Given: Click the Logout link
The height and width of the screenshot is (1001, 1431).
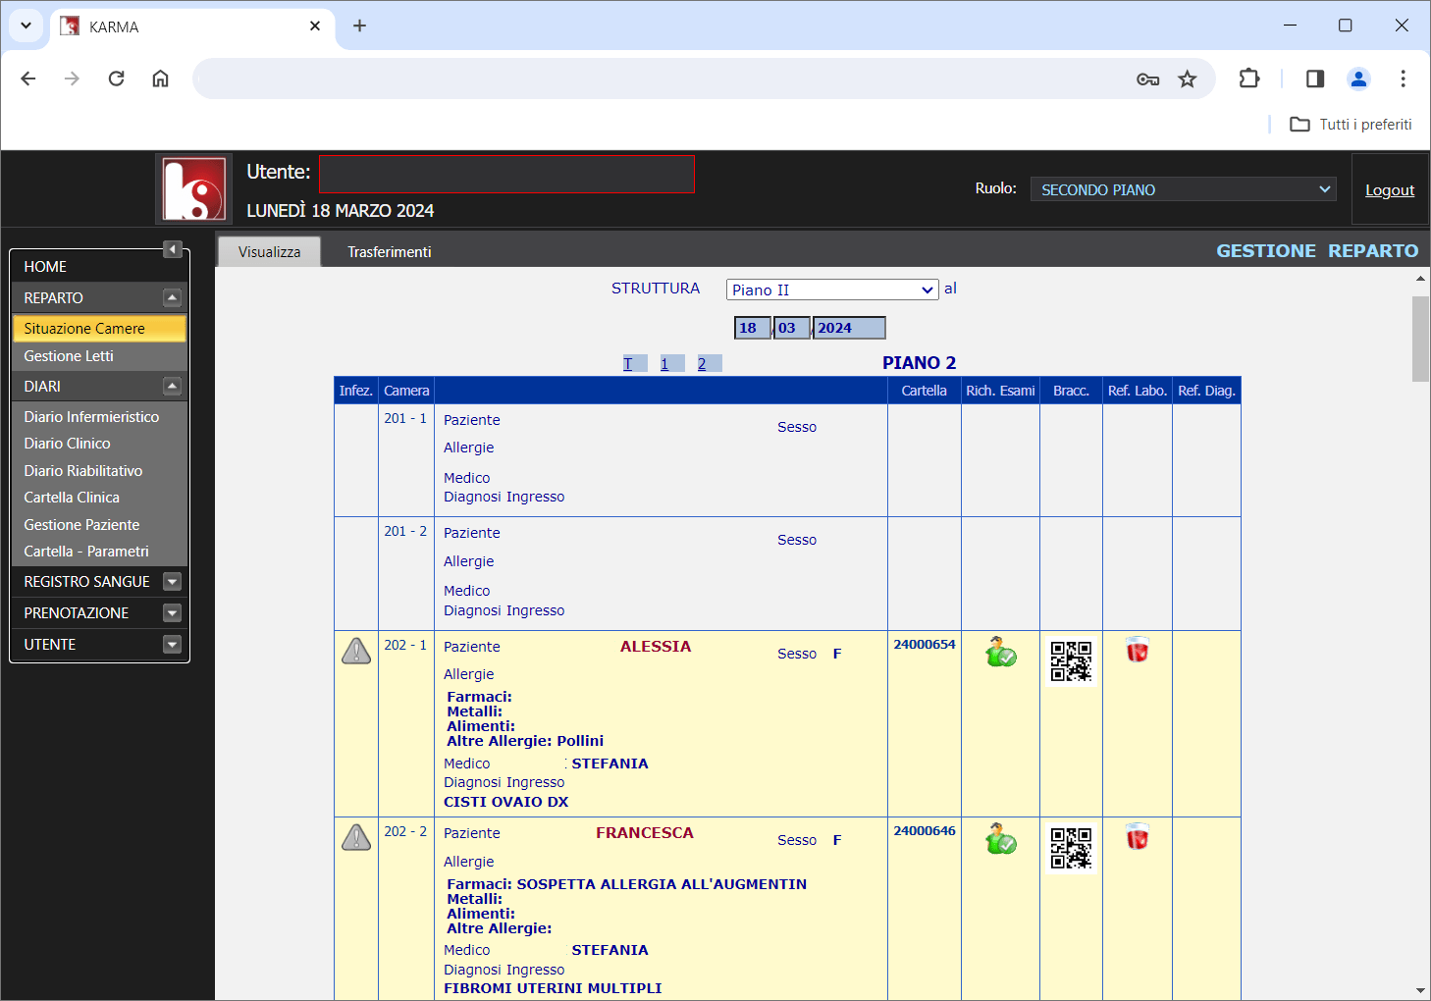Looking at the screenshot, I should coord(1390,189).
